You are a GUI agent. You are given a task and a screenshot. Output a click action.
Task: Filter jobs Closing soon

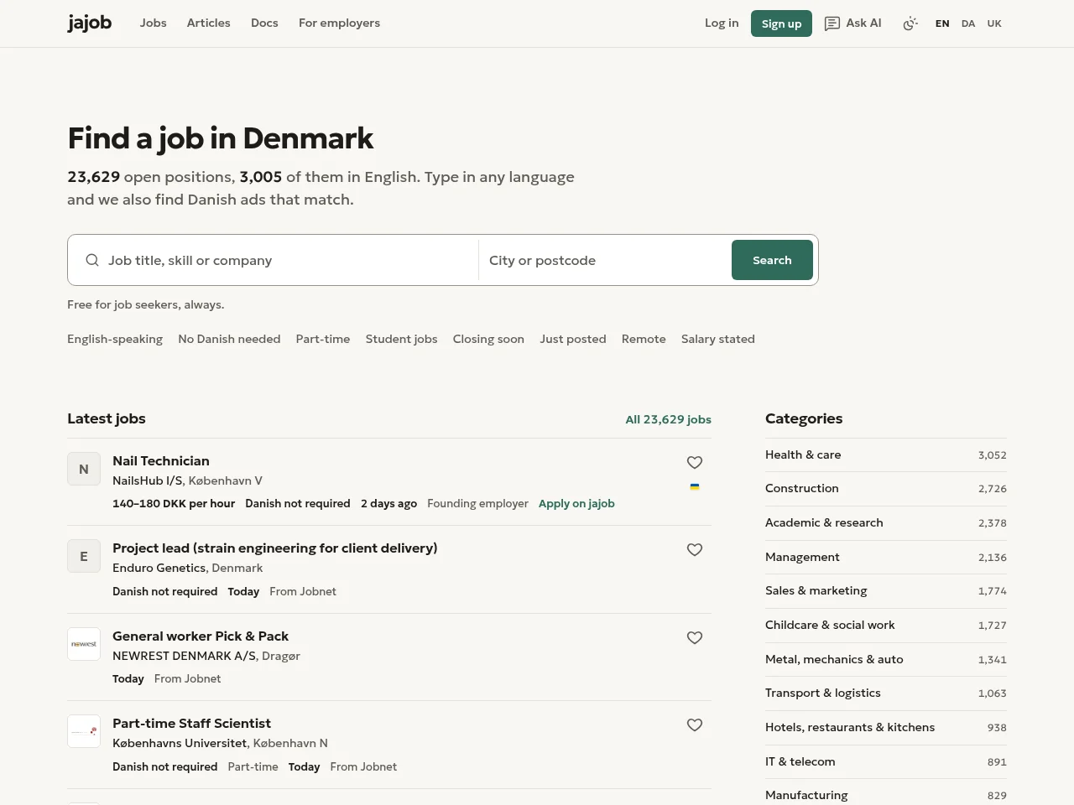[488, 339]
